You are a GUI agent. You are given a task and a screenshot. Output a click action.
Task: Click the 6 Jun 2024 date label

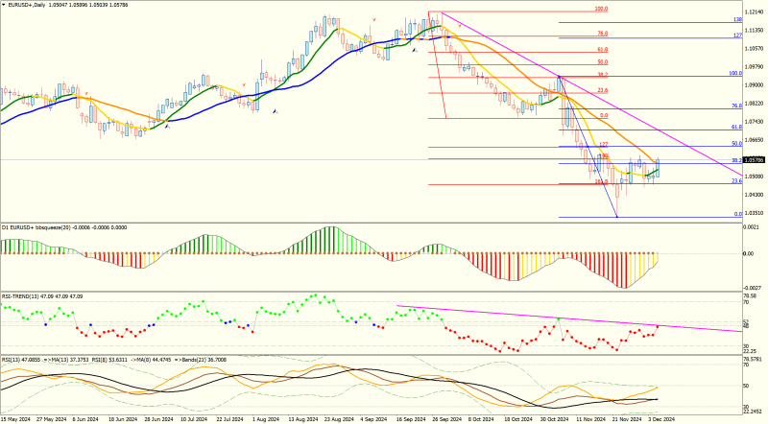[x=85, y=419]
